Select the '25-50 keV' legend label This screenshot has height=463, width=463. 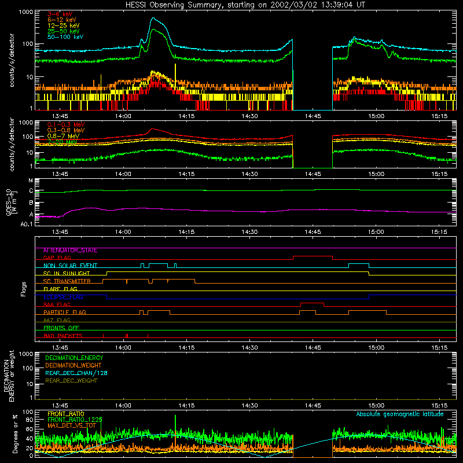(63, 31)
